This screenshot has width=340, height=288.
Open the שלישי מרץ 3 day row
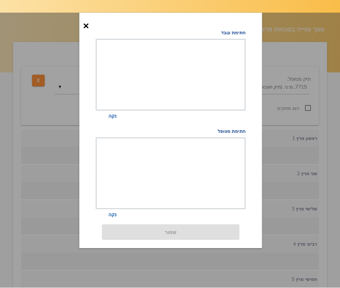[304, 209]
